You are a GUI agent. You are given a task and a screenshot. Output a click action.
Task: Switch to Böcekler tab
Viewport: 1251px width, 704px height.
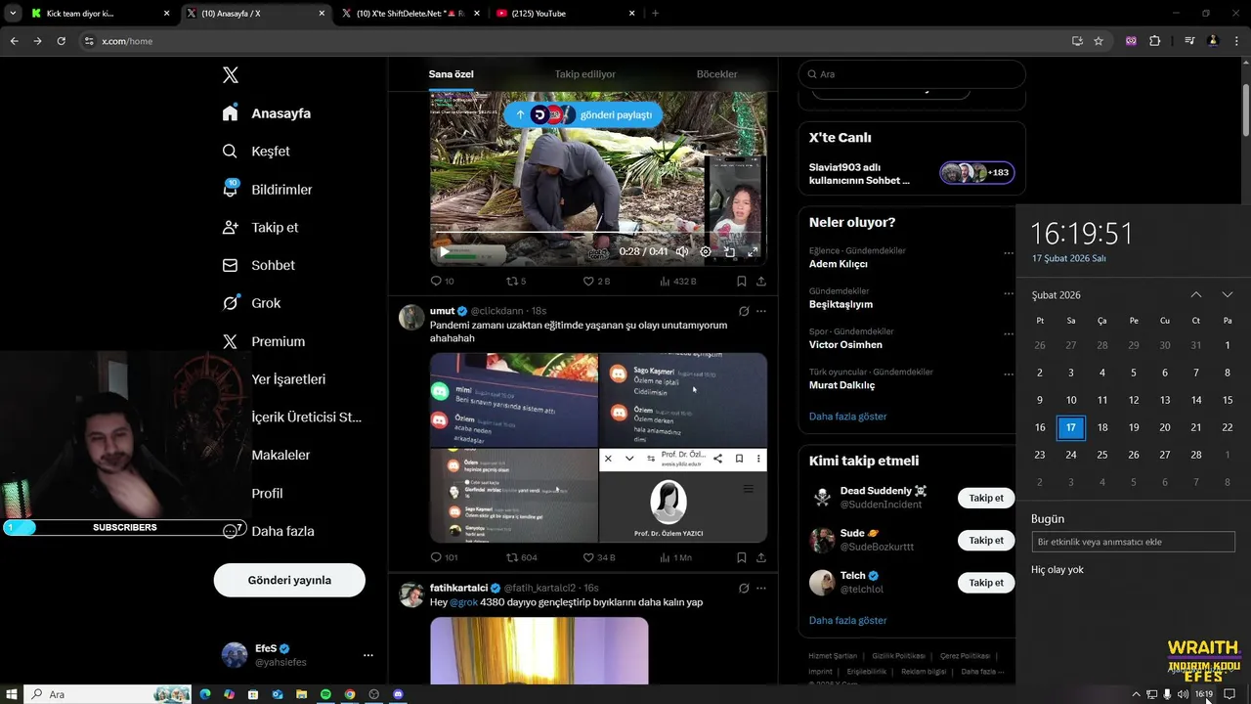coord(716,74)
